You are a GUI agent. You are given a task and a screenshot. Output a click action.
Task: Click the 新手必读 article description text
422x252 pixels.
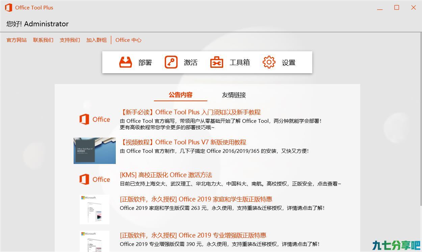tap(221, 124)
